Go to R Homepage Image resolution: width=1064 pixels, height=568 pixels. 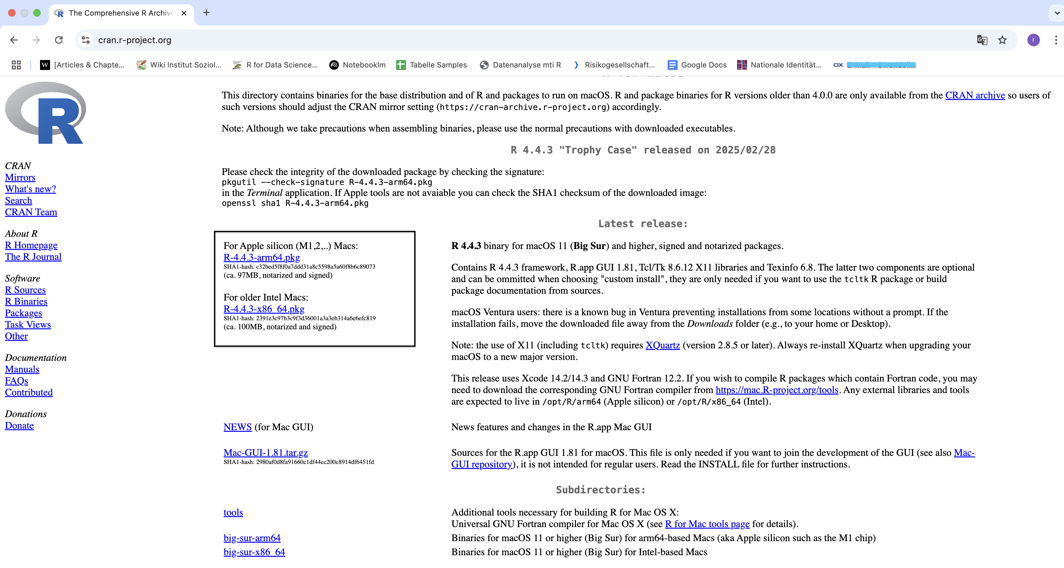31,245
